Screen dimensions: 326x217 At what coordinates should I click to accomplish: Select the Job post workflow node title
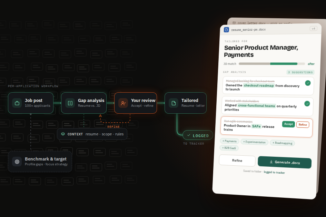[x=33, y=100]
